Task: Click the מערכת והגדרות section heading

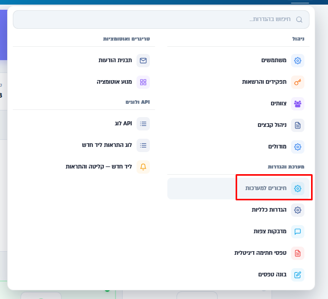Action: [x=286, y=167]
